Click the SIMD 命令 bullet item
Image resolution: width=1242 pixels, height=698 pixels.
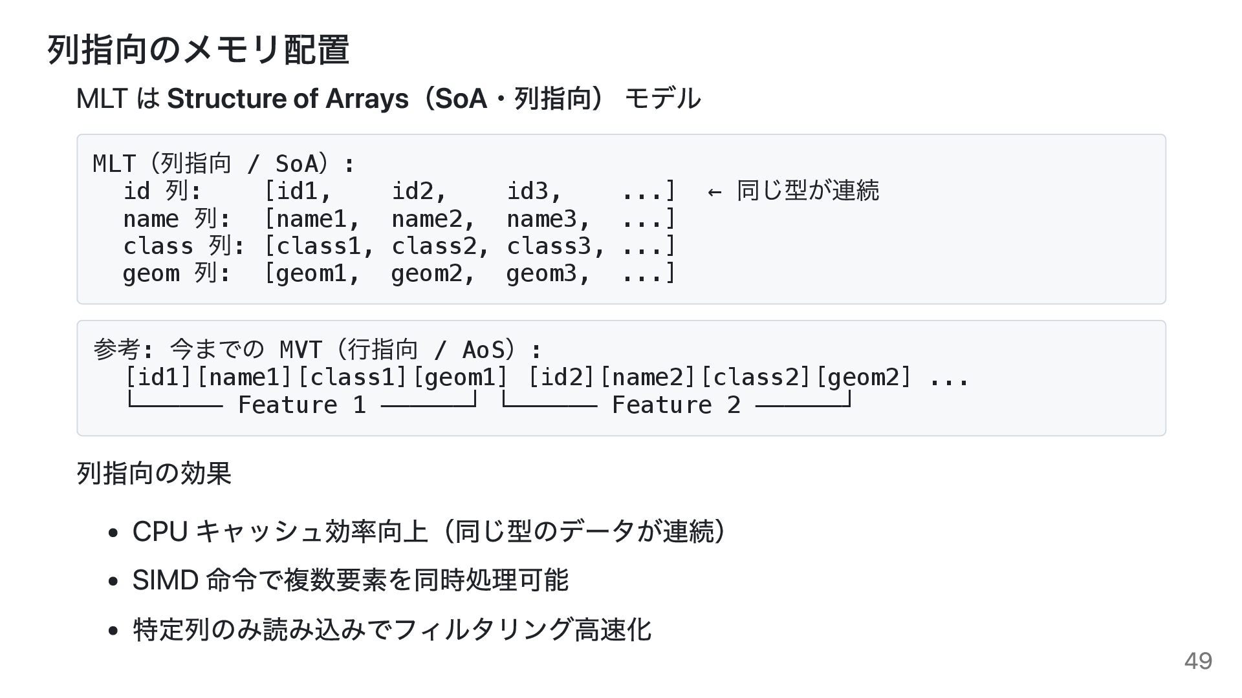350,580
